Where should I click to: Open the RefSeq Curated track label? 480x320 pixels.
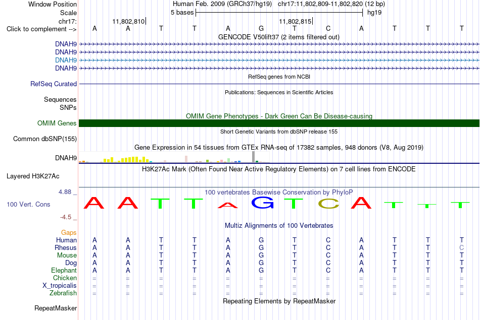[54, 84]
